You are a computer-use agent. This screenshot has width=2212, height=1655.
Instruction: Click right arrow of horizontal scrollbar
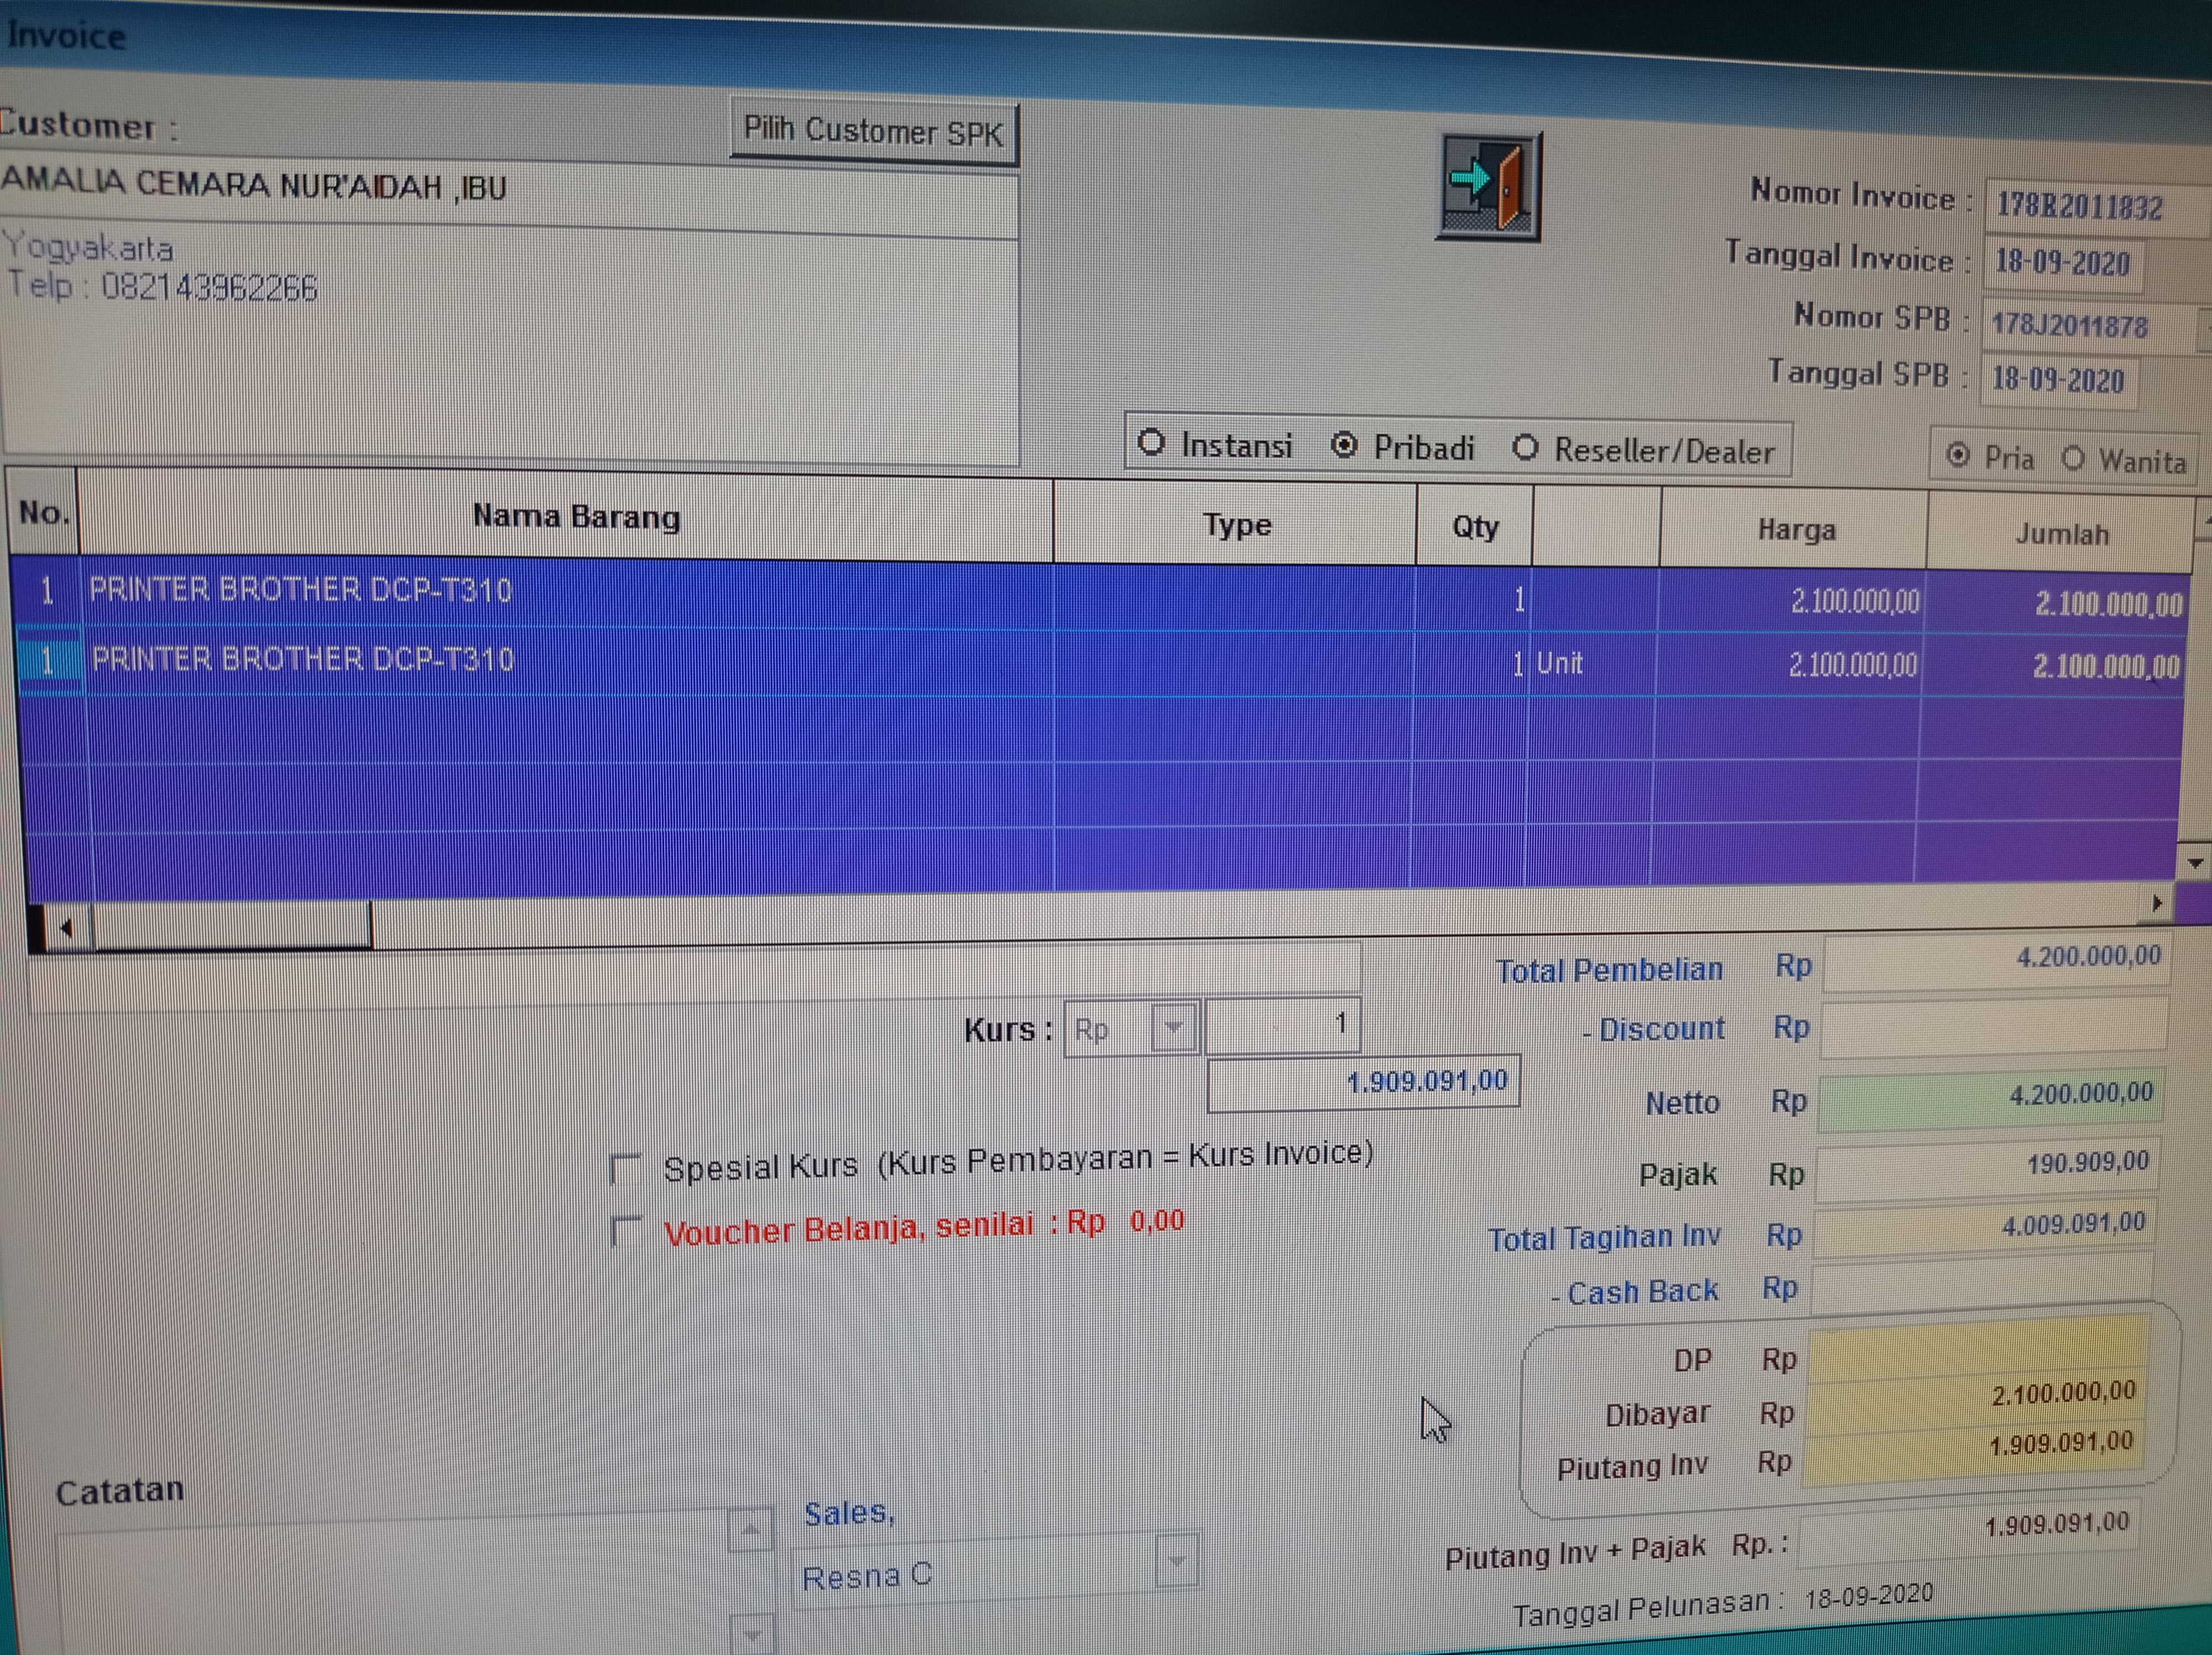pos(2158,903)
